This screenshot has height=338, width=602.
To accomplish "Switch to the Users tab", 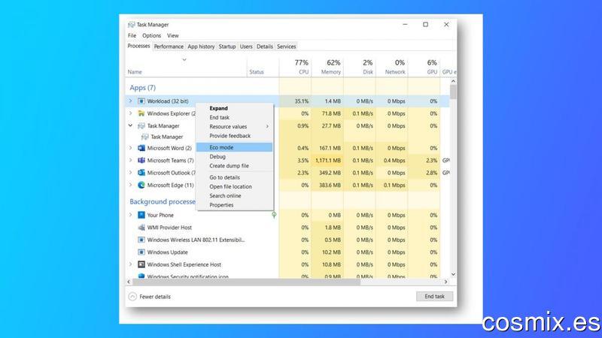I will 246,47.
